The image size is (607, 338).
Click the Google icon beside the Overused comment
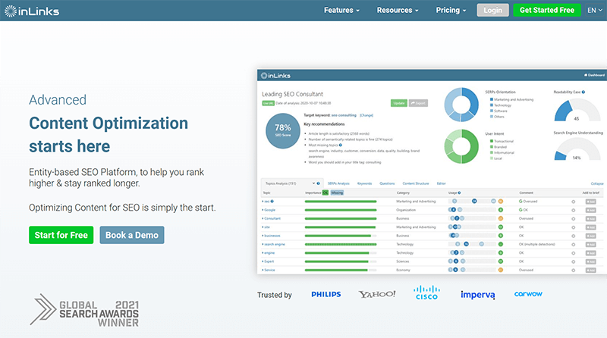coord(521,202)
